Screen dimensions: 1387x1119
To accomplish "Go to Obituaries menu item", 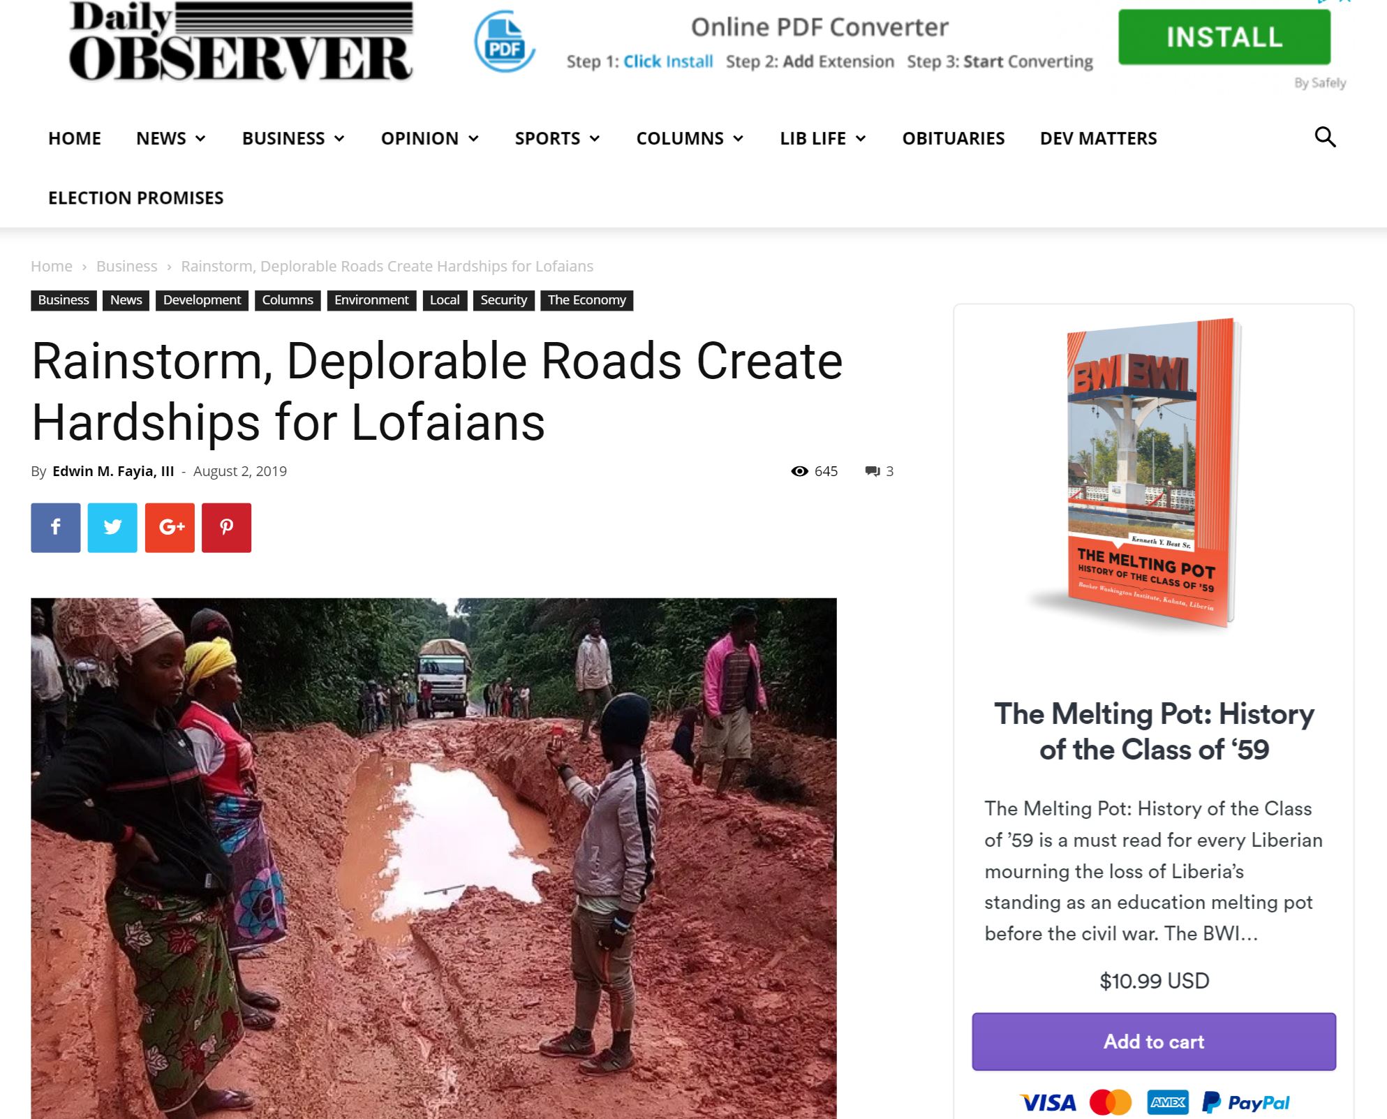I will 953,138.
